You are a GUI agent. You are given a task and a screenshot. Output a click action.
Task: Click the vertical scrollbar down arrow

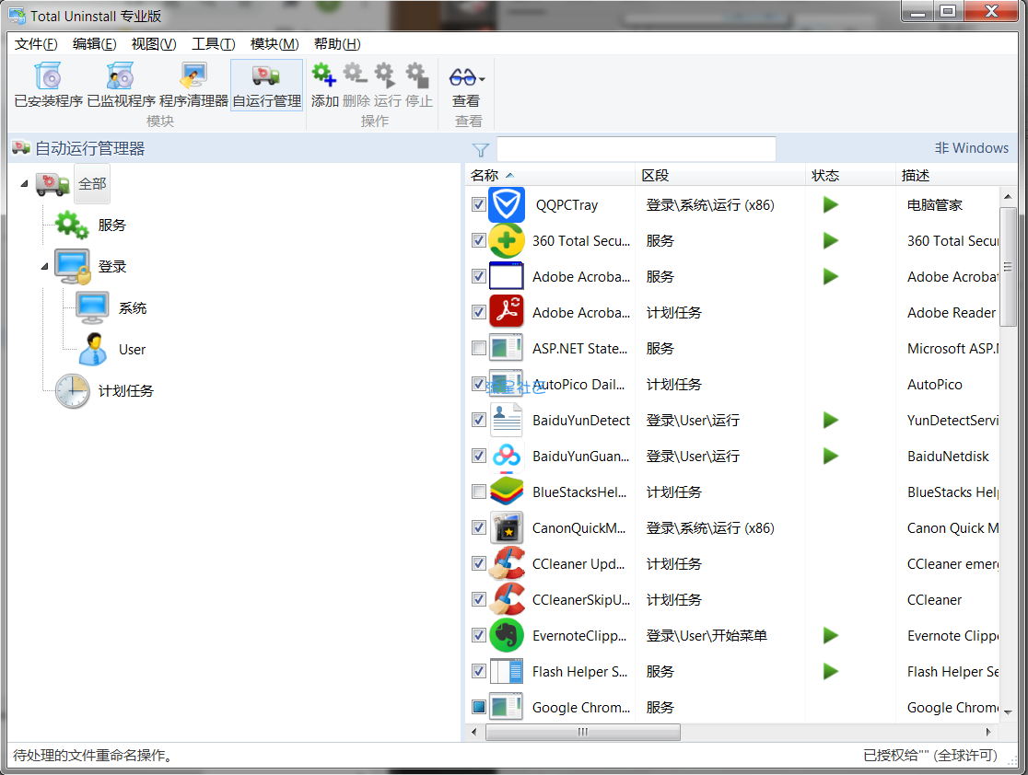point(1008,712)
